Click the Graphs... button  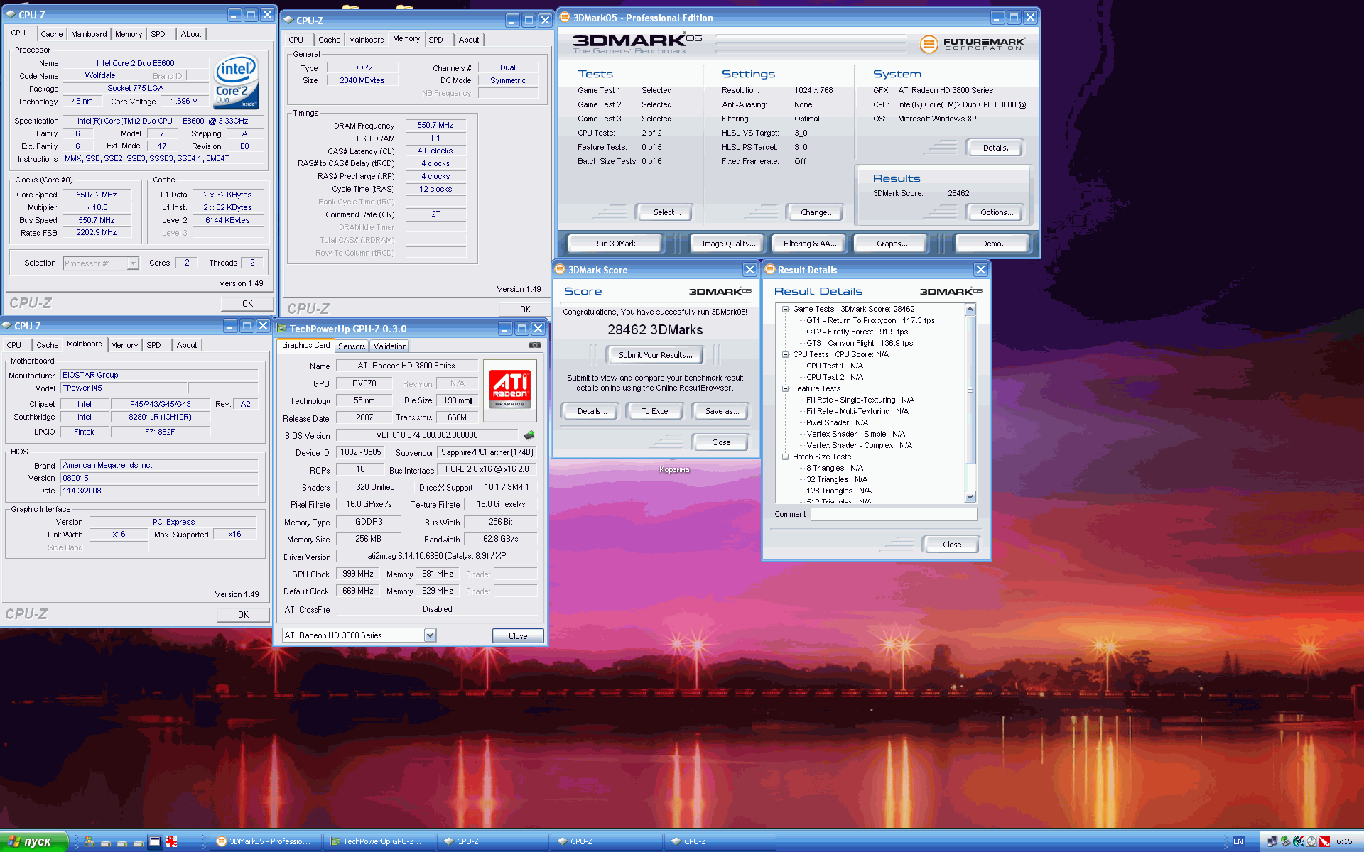[892, 244]
